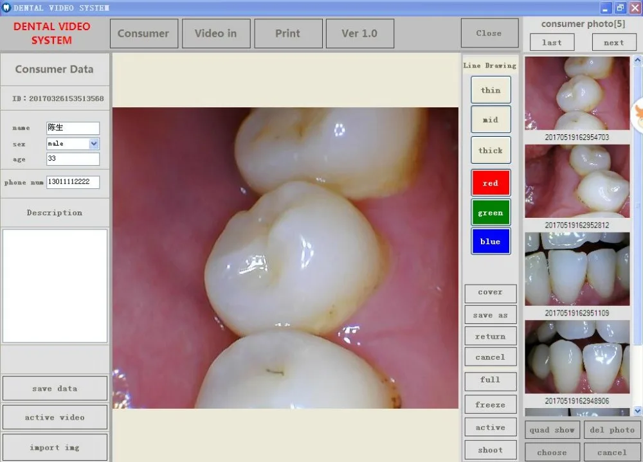The height and width of the screenshot is (462, 643).
Task: Click the Close button in top bar
Action: coord(489,33)
